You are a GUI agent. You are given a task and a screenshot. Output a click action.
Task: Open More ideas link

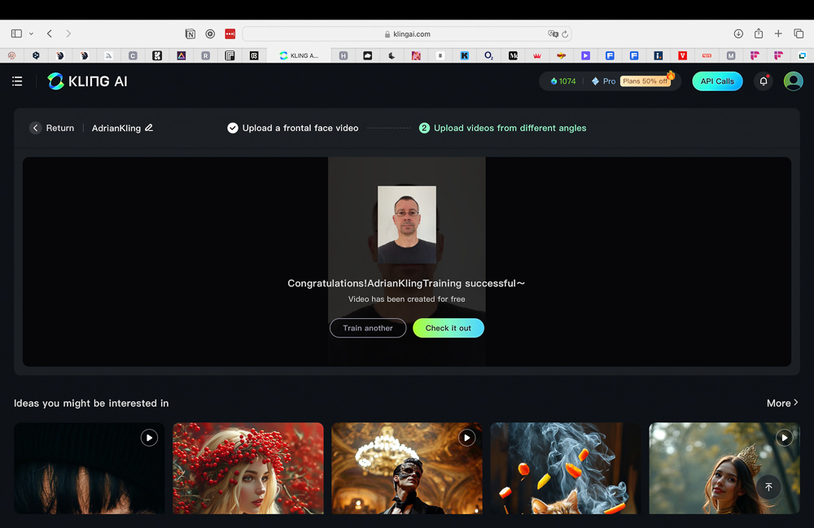click(782, 403)
